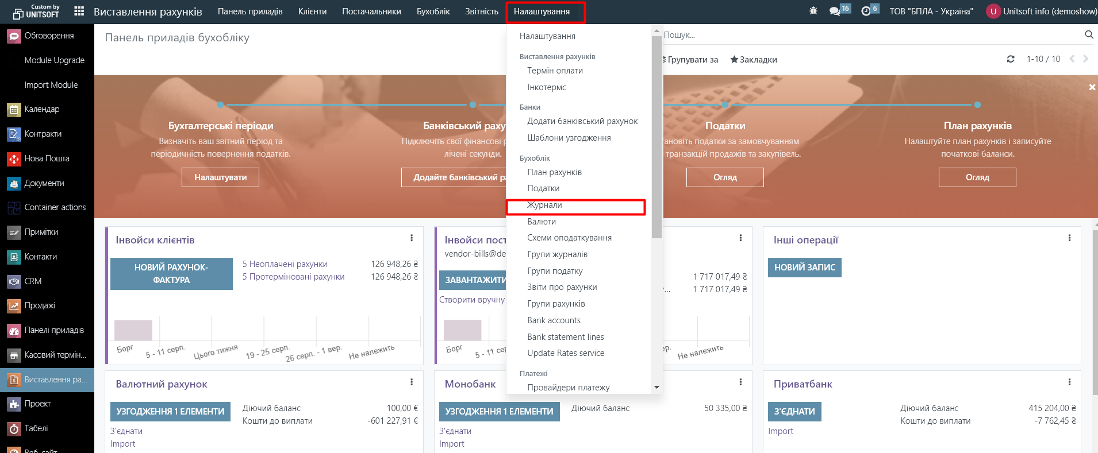The width and height of the screenshot is (1098, 453).
Task: Open 5 Неоплачені рахунки link
Action: point(285,264)
